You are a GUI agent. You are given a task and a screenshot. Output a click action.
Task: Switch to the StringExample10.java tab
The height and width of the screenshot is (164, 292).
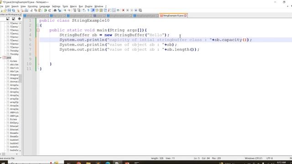173,15
